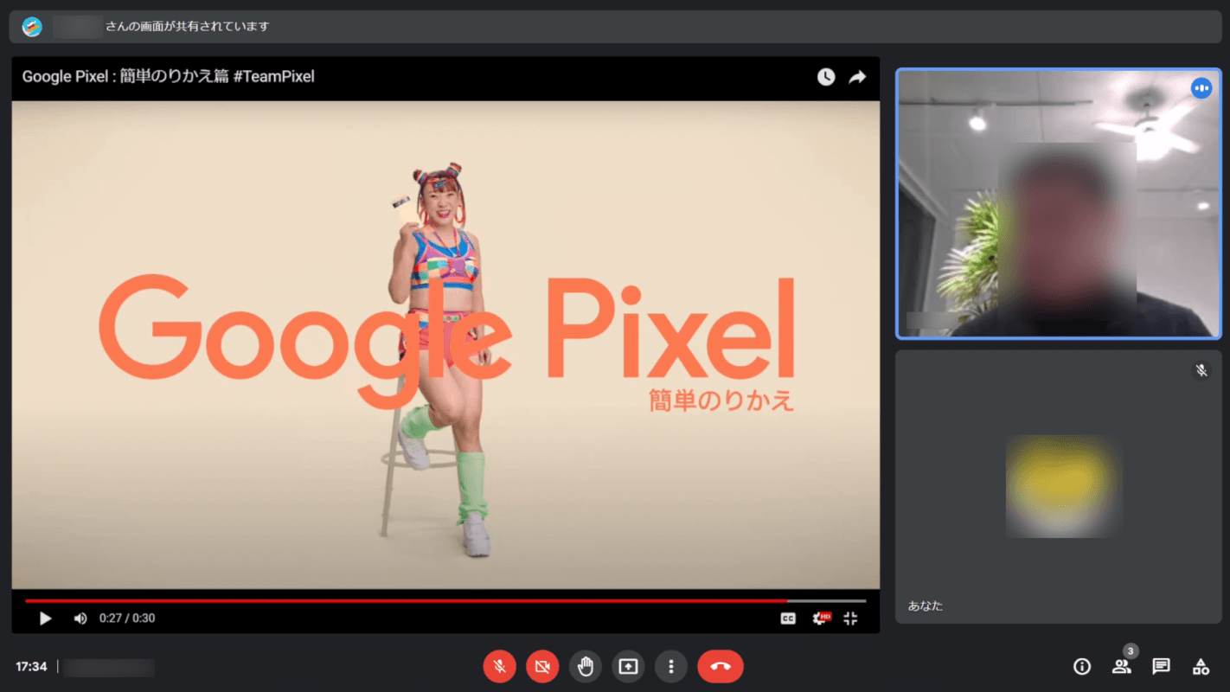Exit video fullscreen mode
Viewport: 1230px width, 692px height.
coord(850,618)
